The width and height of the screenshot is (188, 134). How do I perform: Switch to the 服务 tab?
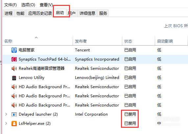[x=103, y=13]
